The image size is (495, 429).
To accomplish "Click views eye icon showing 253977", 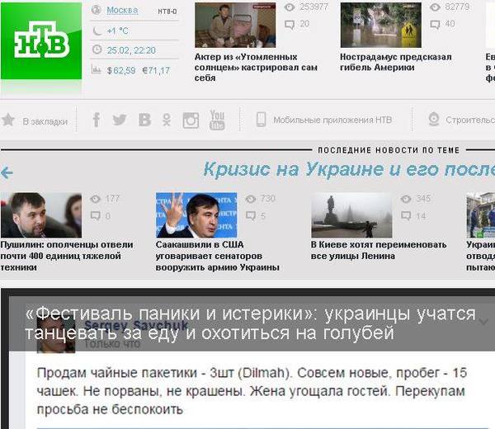I will (x=290, y=7).
